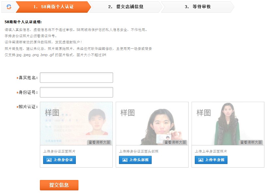Select step 1 58商街个人认证 tab

pos(53,7)
